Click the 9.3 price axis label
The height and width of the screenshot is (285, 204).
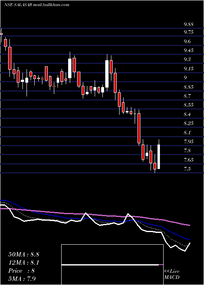187,59
